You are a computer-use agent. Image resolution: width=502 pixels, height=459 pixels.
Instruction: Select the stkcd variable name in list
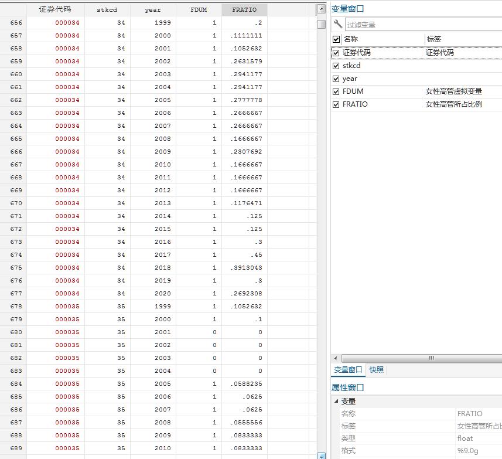[351, 66]
